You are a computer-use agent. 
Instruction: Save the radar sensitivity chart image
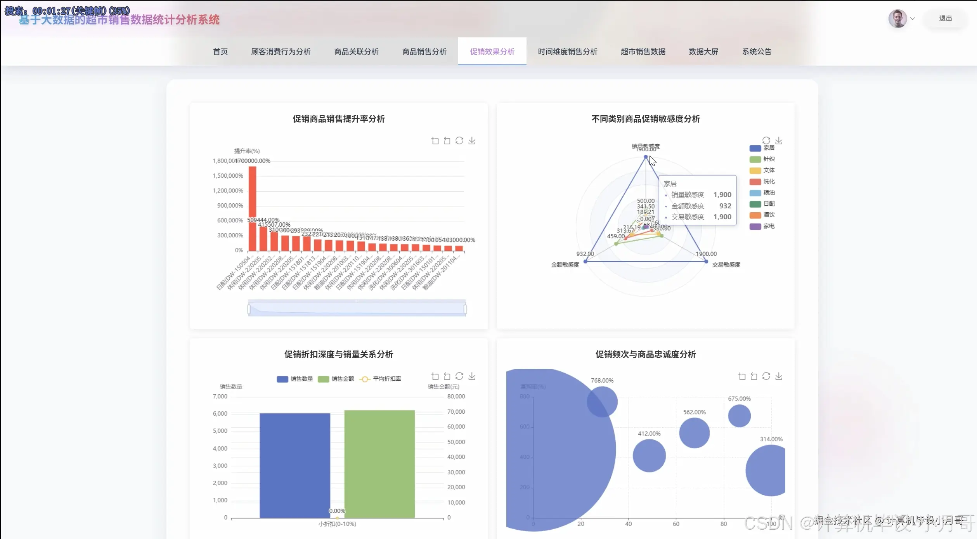point(779,140)
